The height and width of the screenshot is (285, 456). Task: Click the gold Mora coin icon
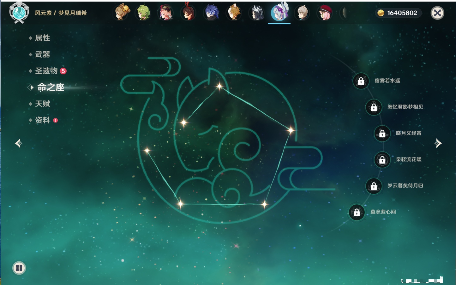point(381,13)
